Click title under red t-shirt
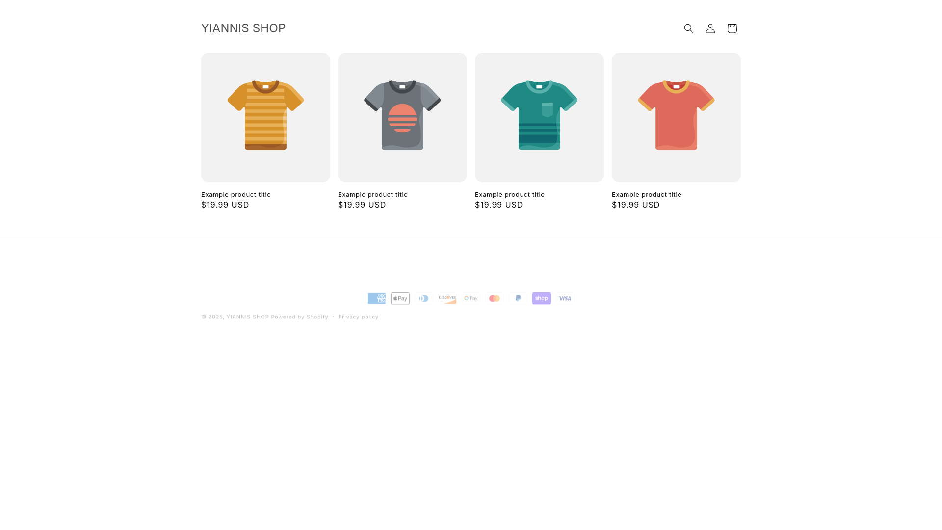This screenshot has height=530, width=942. click(647, 194)
